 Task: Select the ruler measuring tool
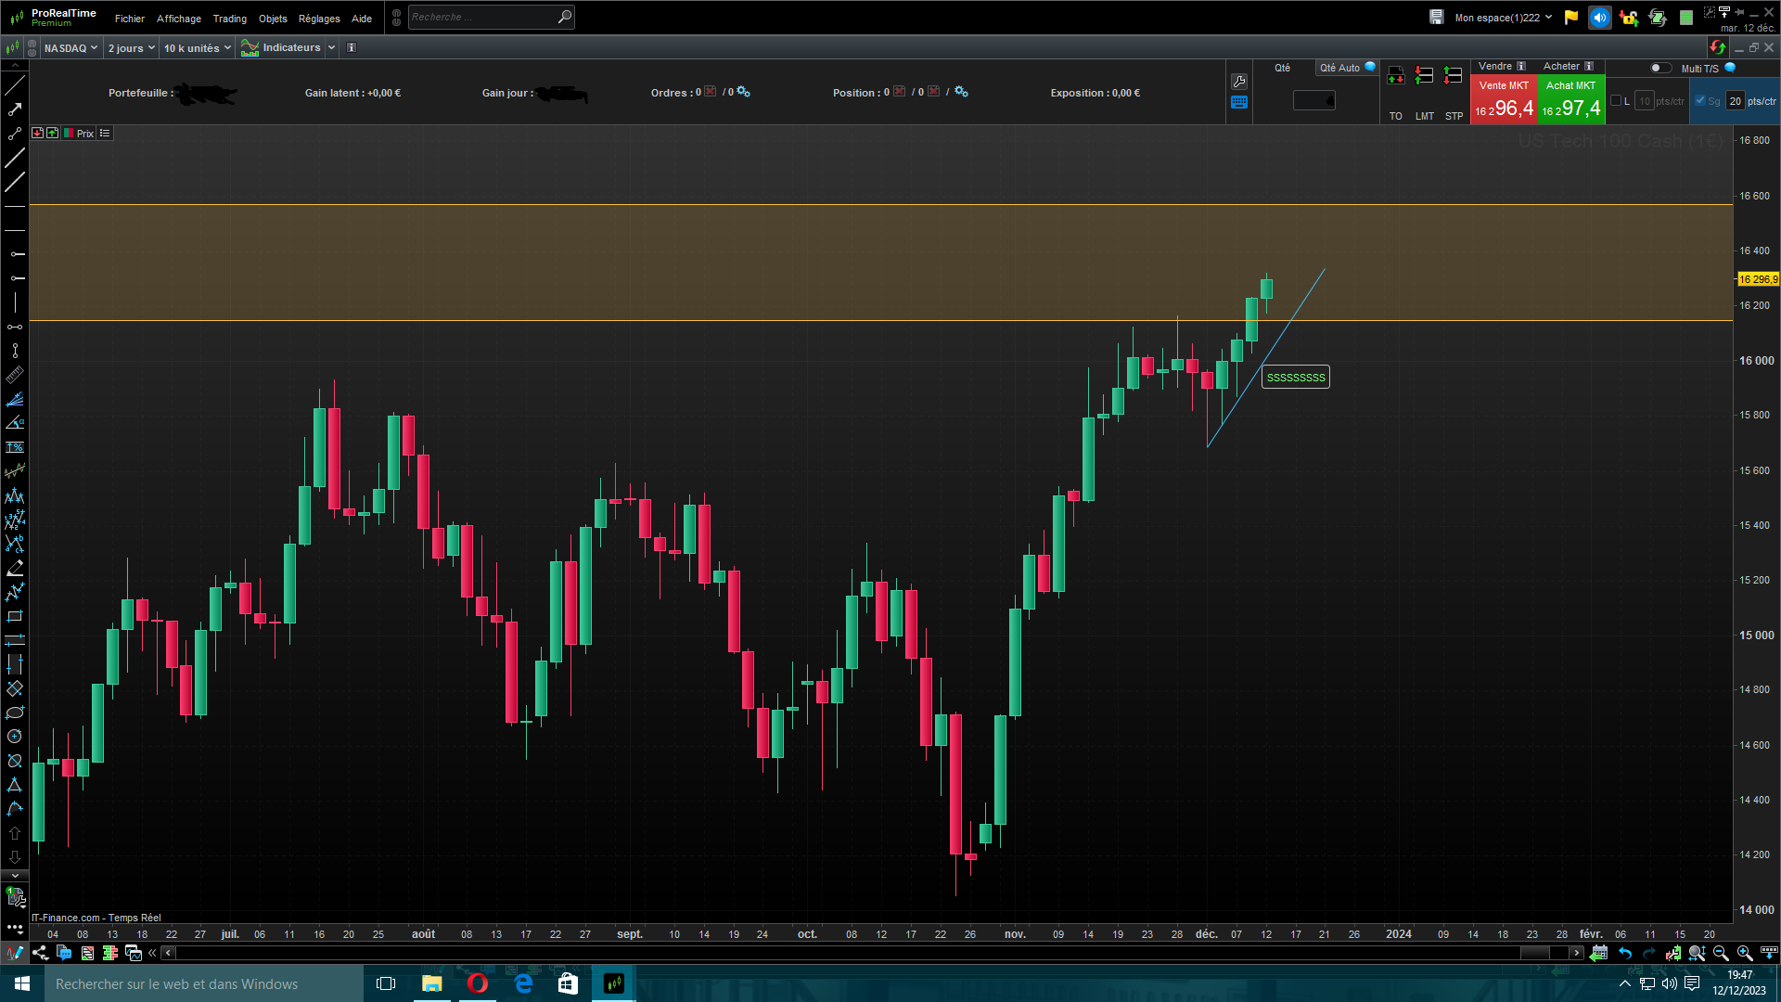pyautogui.click(x=15, y=375)
